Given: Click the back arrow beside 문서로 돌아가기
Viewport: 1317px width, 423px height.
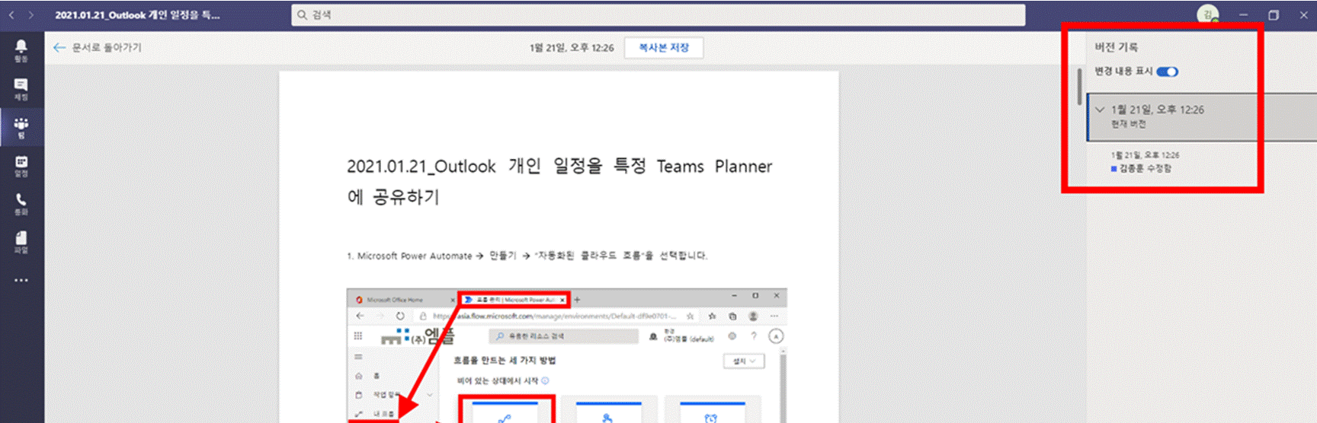Looking at the screenshot, I should click(59, 47).
